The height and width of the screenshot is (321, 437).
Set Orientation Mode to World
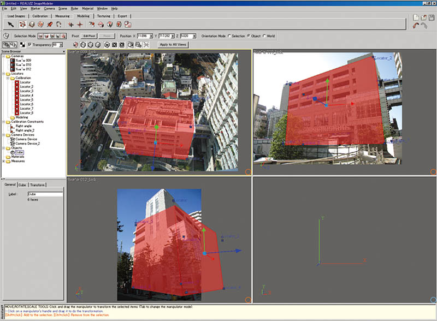point(264,36)
